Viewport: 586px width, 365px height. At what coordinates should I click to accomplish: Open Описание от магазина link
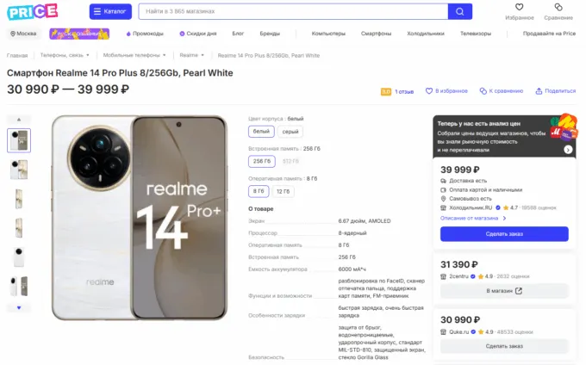coord(471,218)
